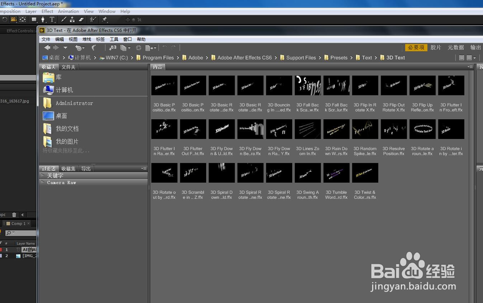Viewport: 483px width, 303px height.
Task: Switch to the 文件夹 tab
Action: click(69, 67)
